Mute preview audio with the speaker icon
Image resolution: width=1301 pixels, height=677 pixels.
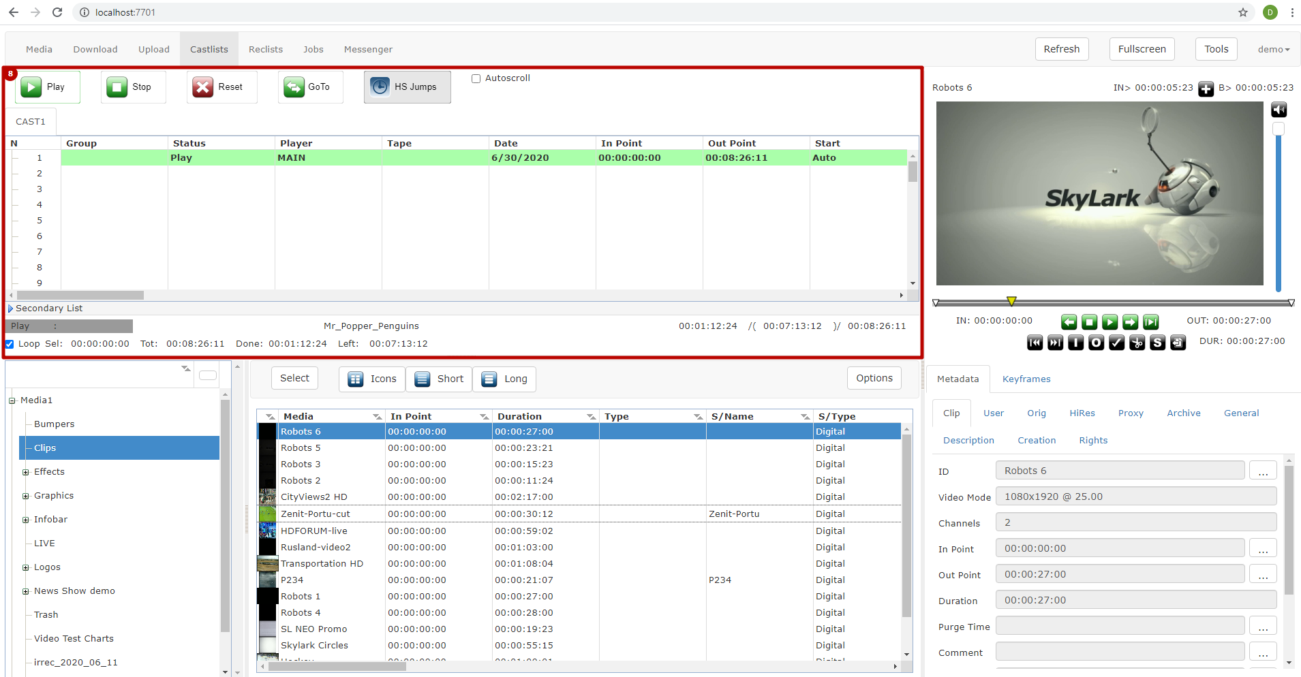click(1279, 110)
